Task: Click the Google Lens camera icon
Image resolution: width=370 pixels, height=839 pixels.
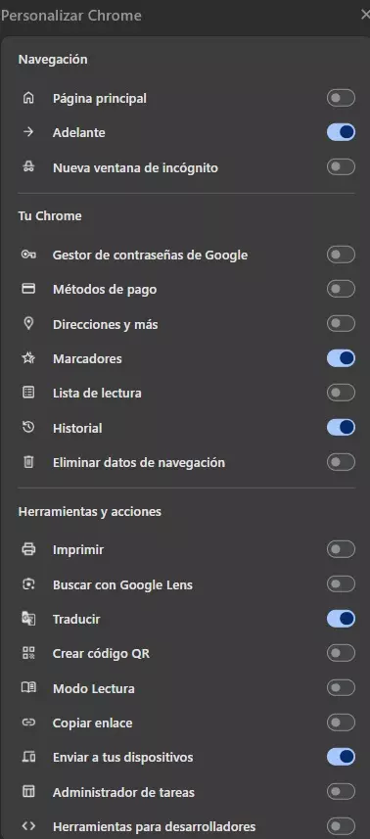Action: tap(28, 584)
